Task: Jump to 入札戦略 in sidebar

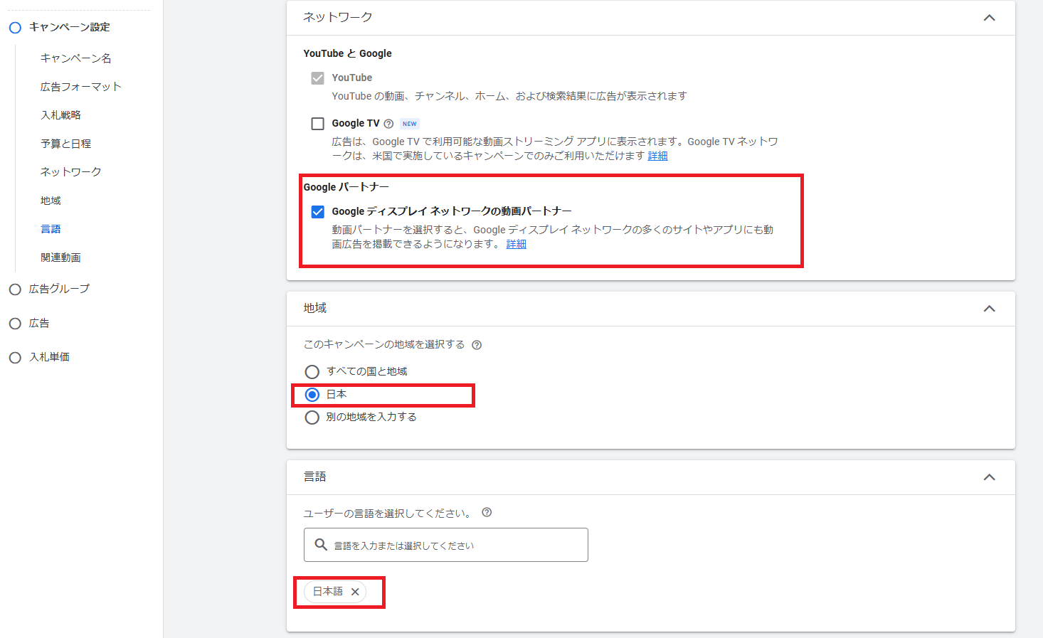Action: pyautogui.click(x=60, y=115)
